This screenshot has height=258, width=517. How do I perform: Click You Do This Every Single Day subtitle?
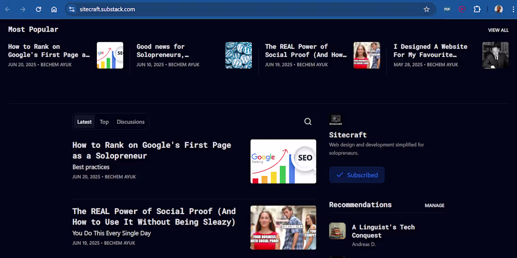pyautogui.click(x=111, y=233)
